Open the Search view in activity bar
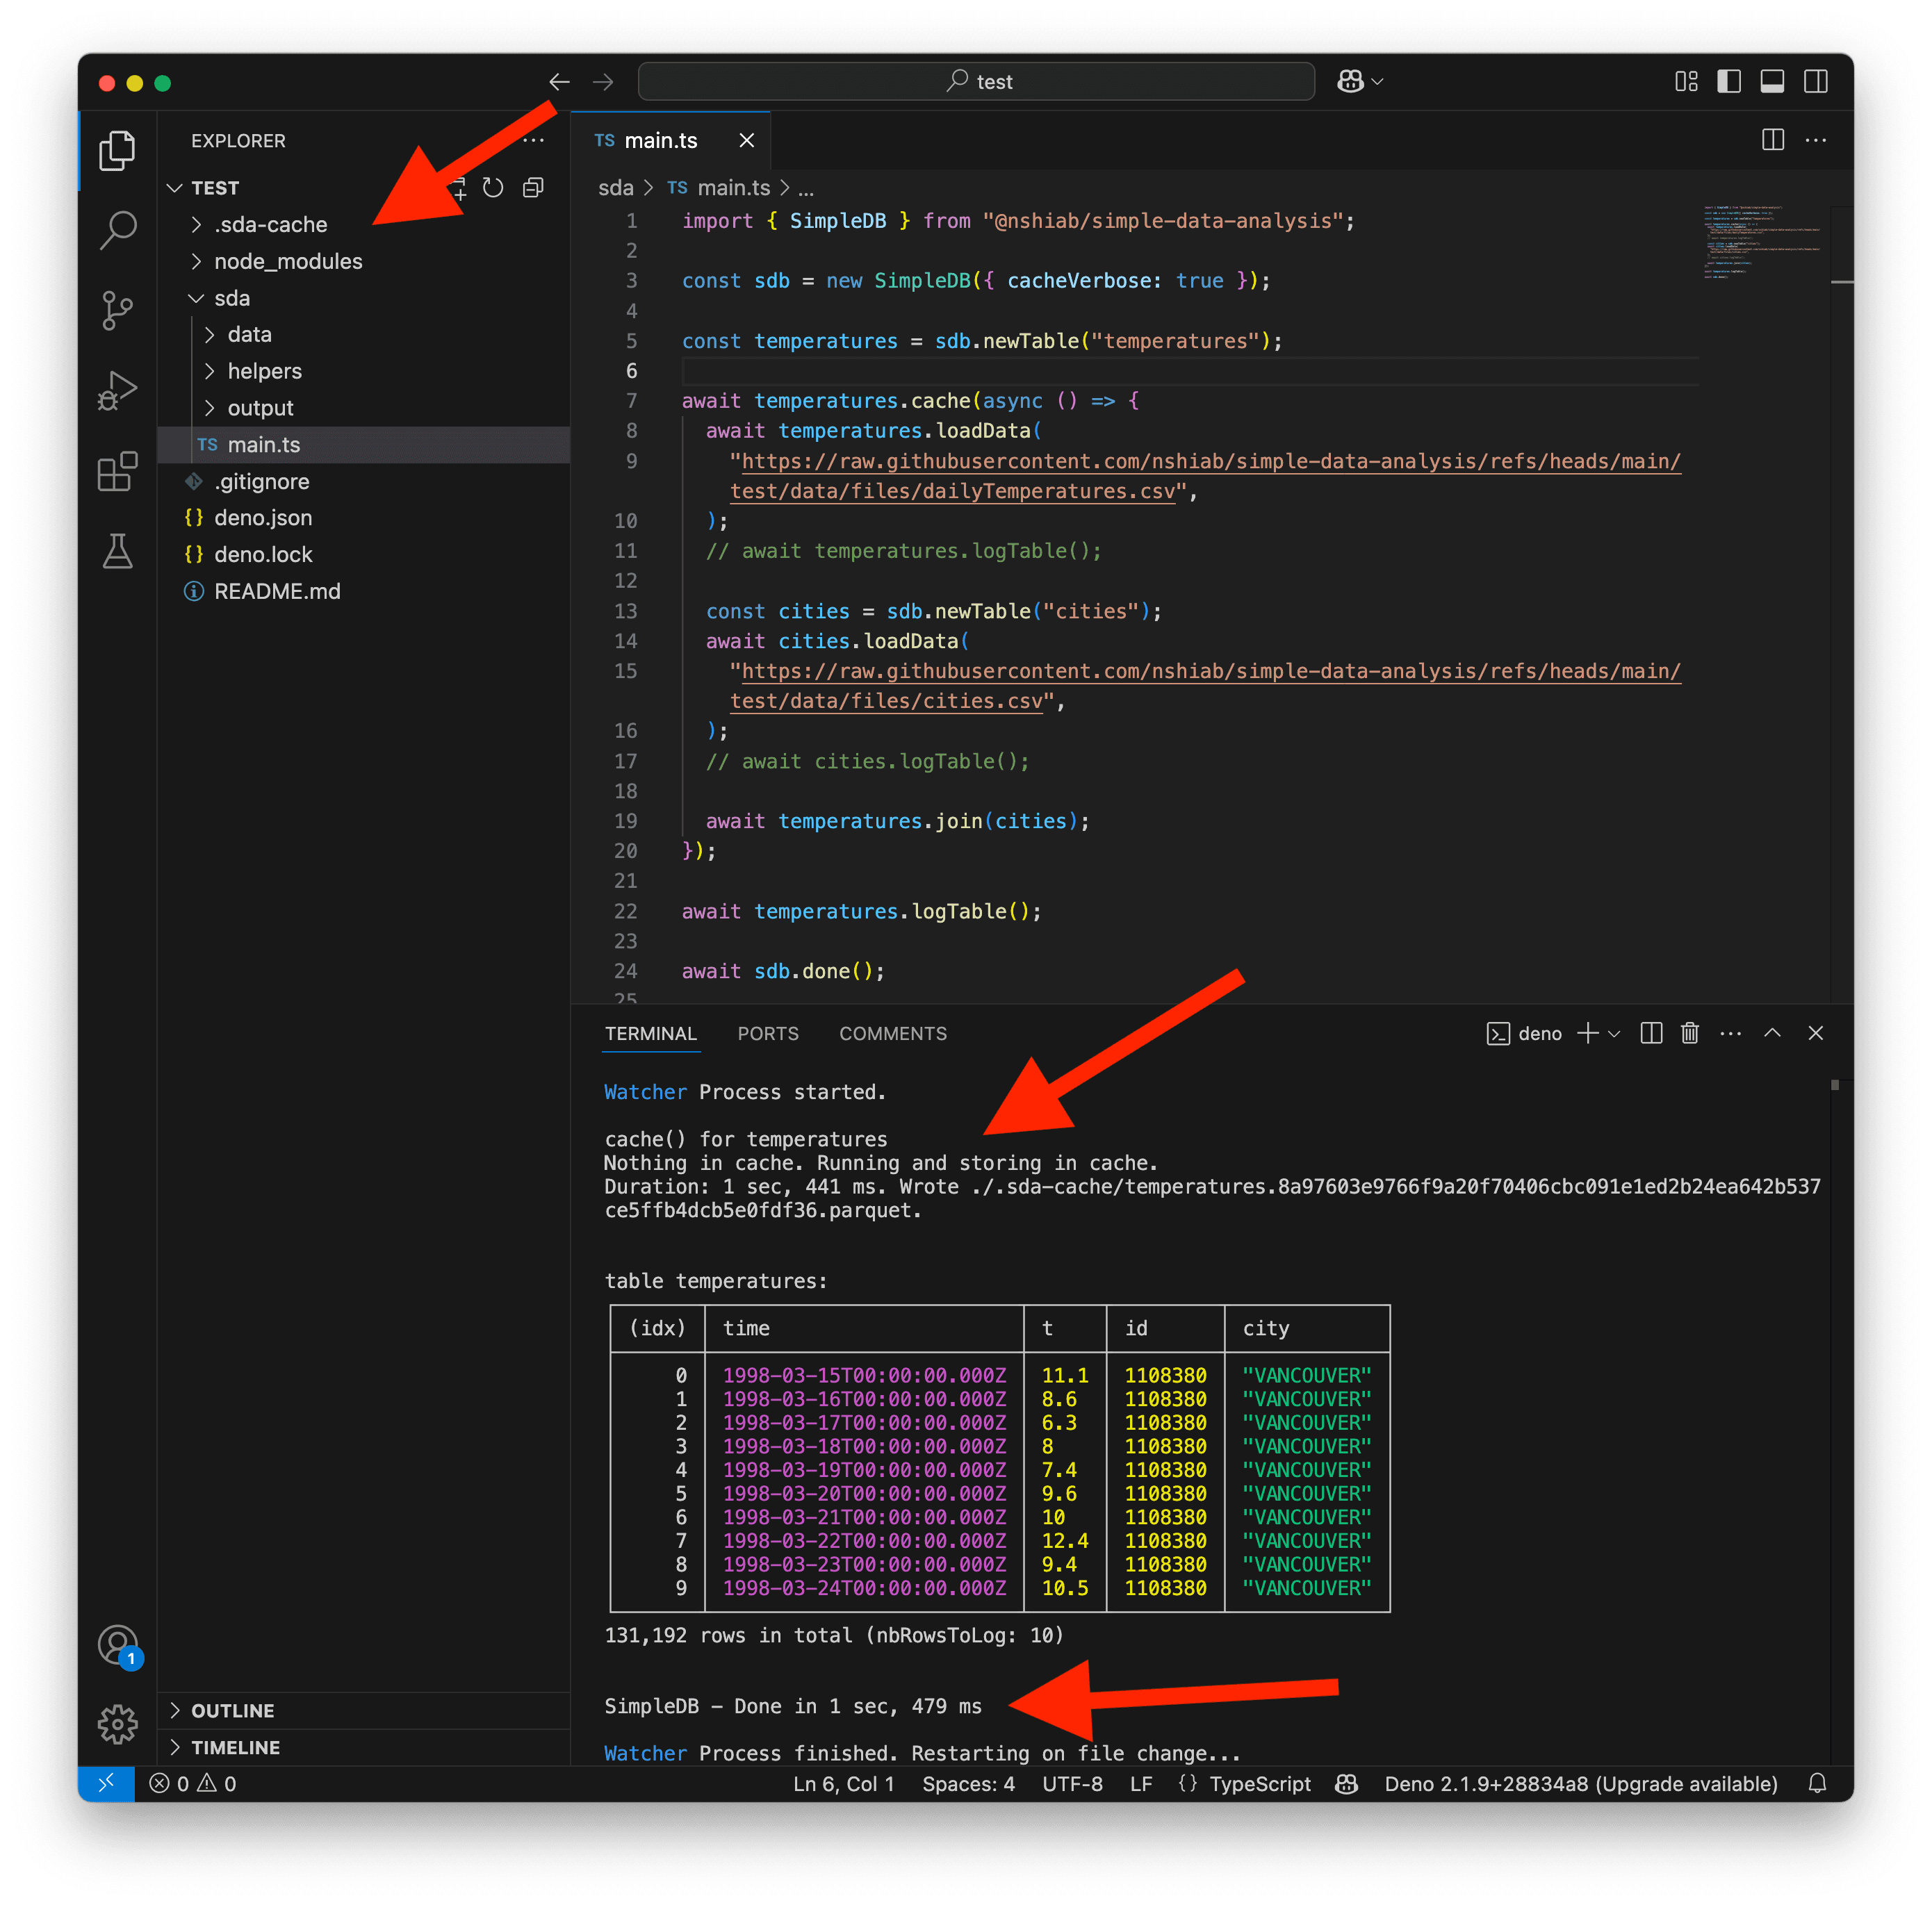The width and height of the screenshot is (1932, 1905). pos(117,230)
